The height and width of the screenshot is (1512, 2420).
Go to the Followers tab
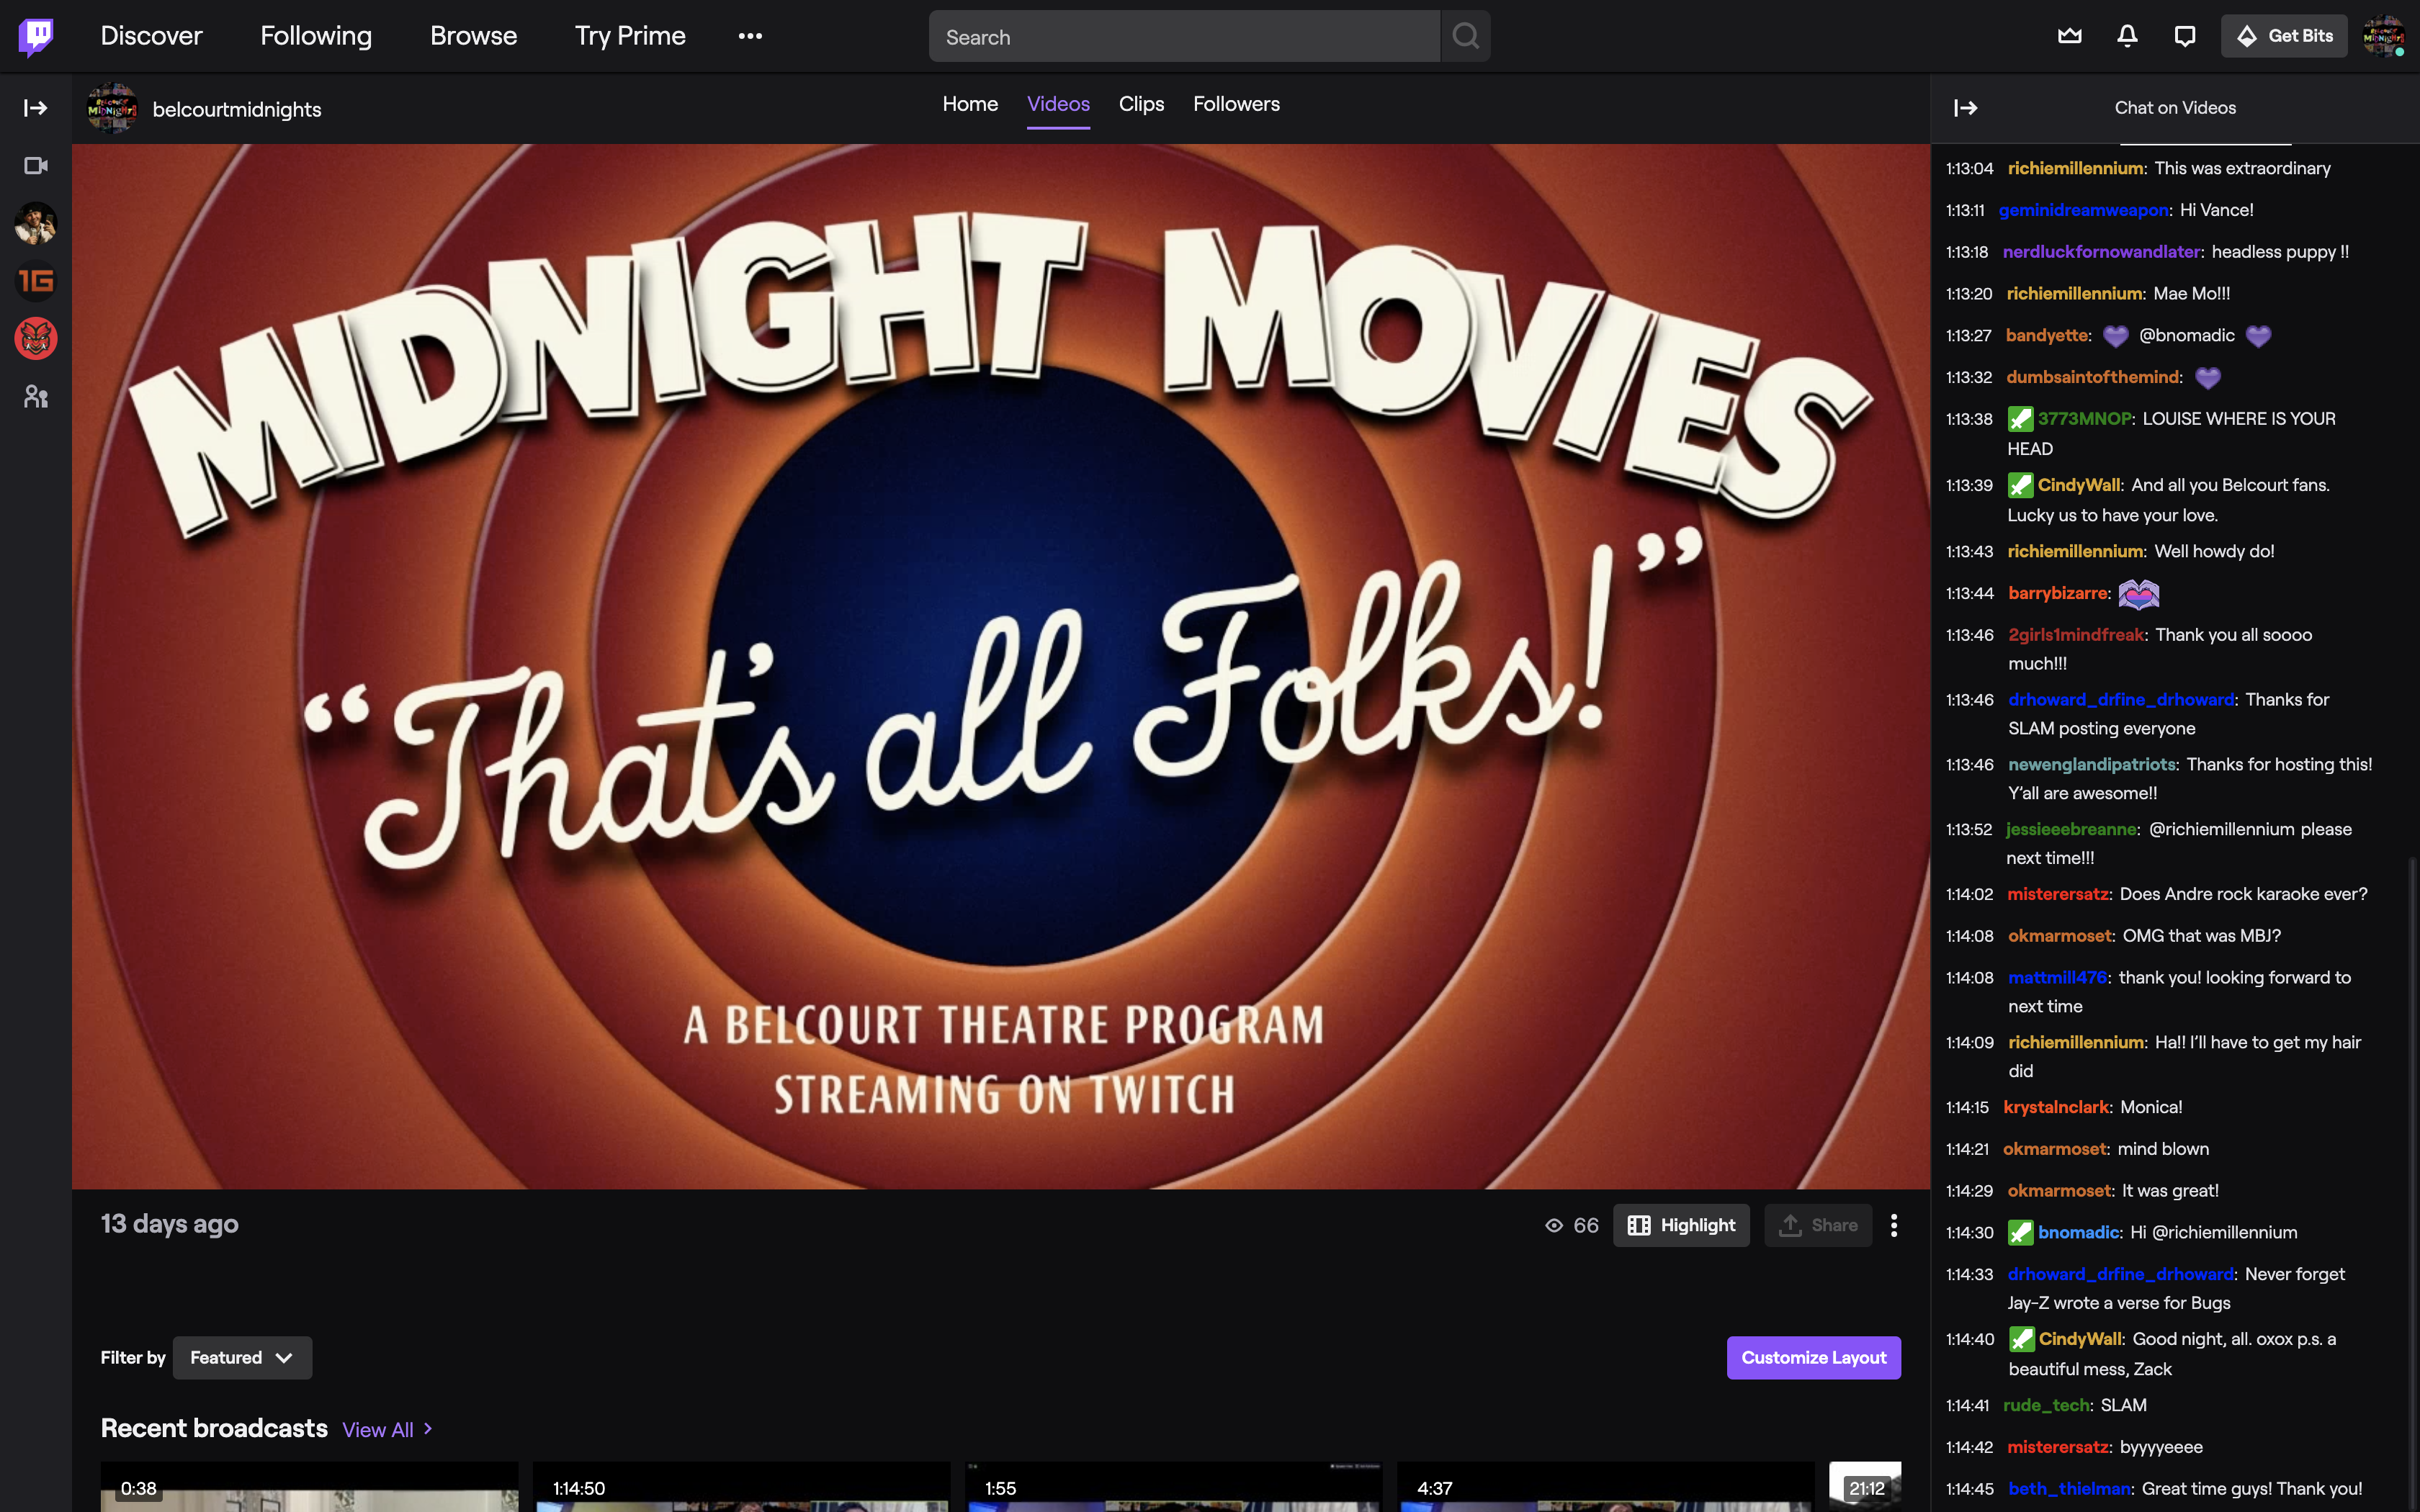point(1236,104)
